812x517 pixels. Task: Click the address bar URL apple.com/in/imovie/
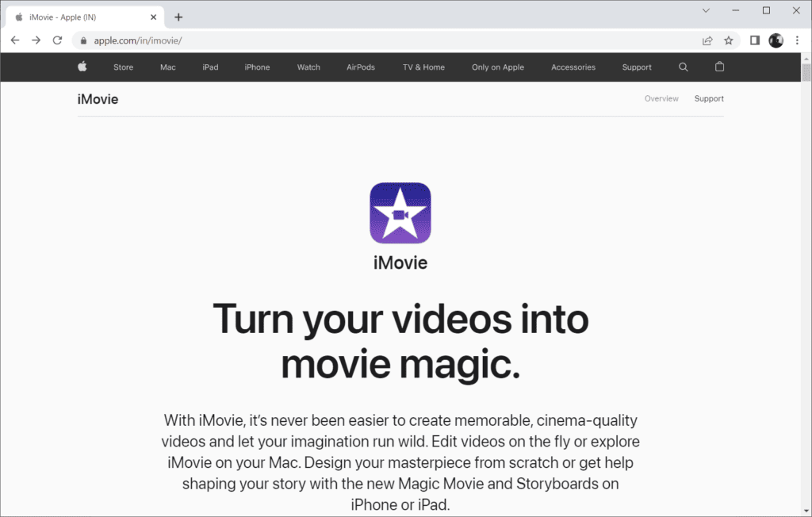pos(138,40)
